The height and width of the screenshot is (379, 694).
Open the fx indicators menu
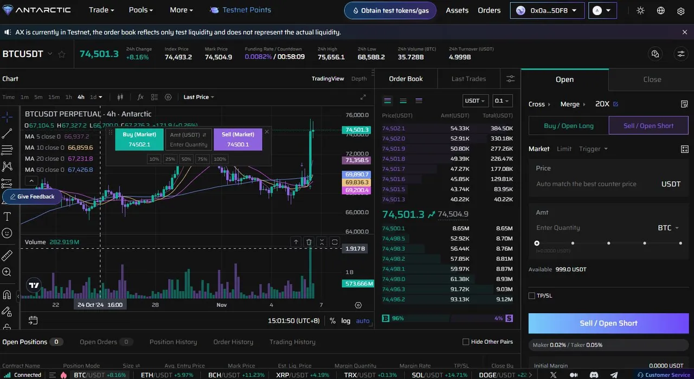coord(140,97)
